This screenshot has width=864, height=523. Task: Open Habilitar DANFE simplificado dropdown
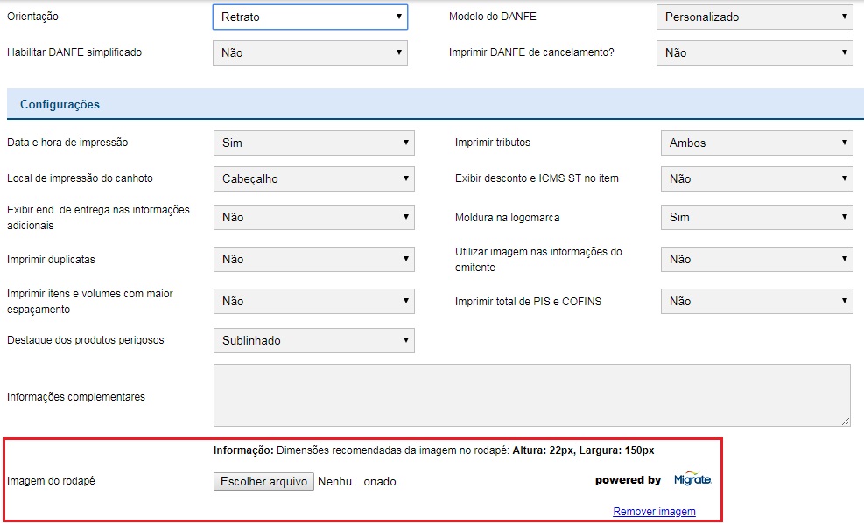point(310,52)
